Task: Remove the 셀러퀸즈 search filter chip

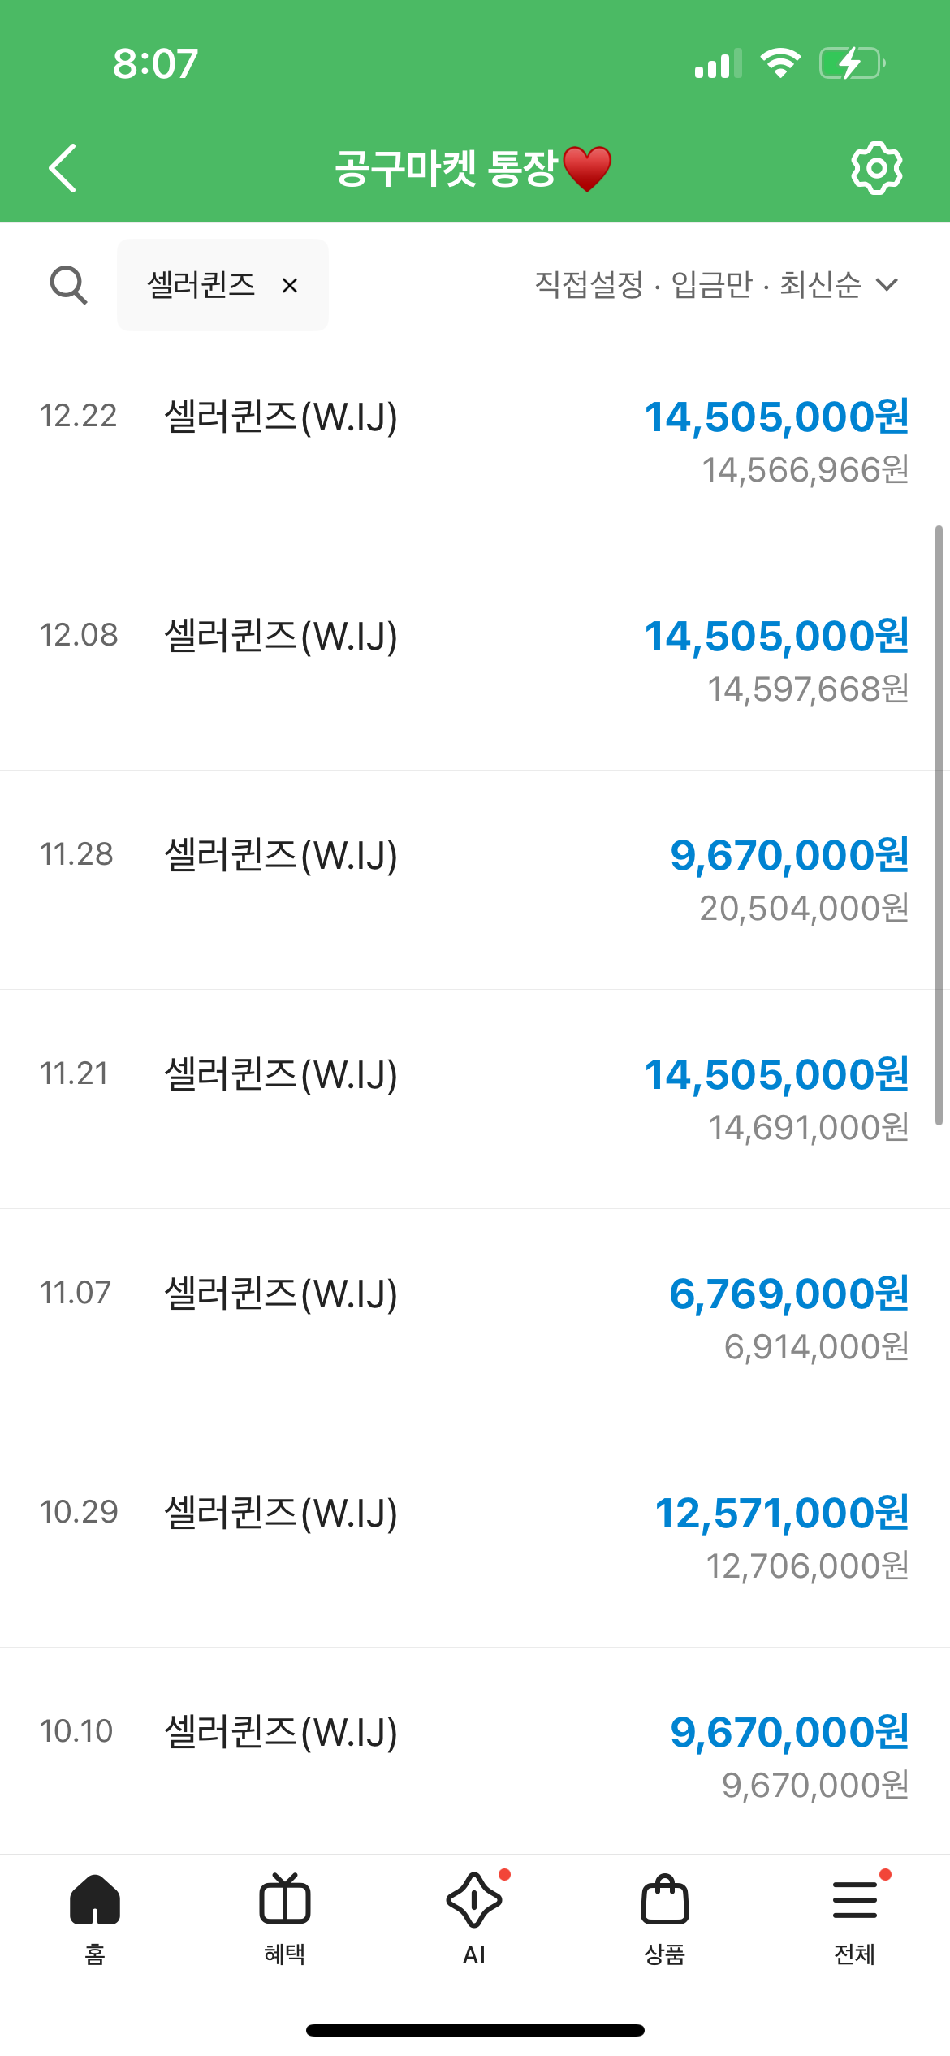Action: 290,285
